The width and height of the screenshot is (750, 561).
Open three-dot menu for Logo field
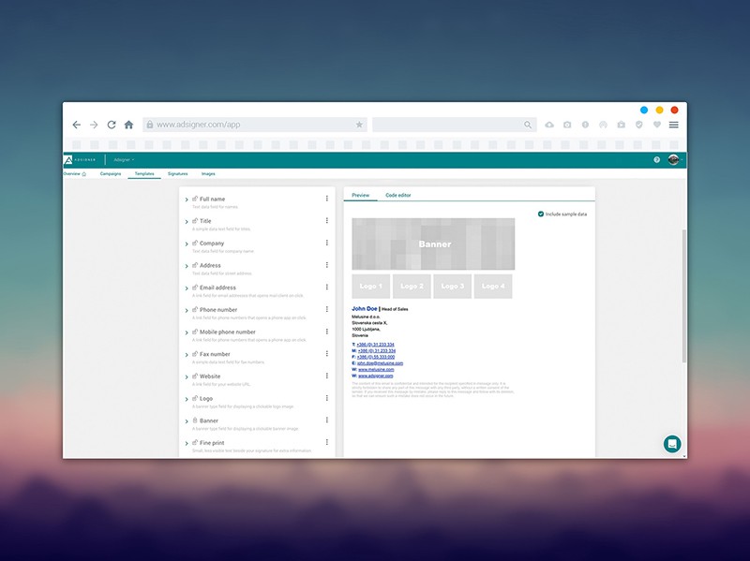click(x=326, y=398)
